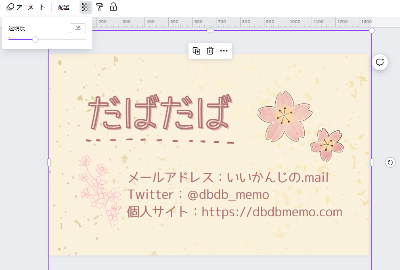Click the transparency value field showing 35
Image resolution: width=400 pixels, height=270 pixels.
pyautogui.click(x=77, y=28)
